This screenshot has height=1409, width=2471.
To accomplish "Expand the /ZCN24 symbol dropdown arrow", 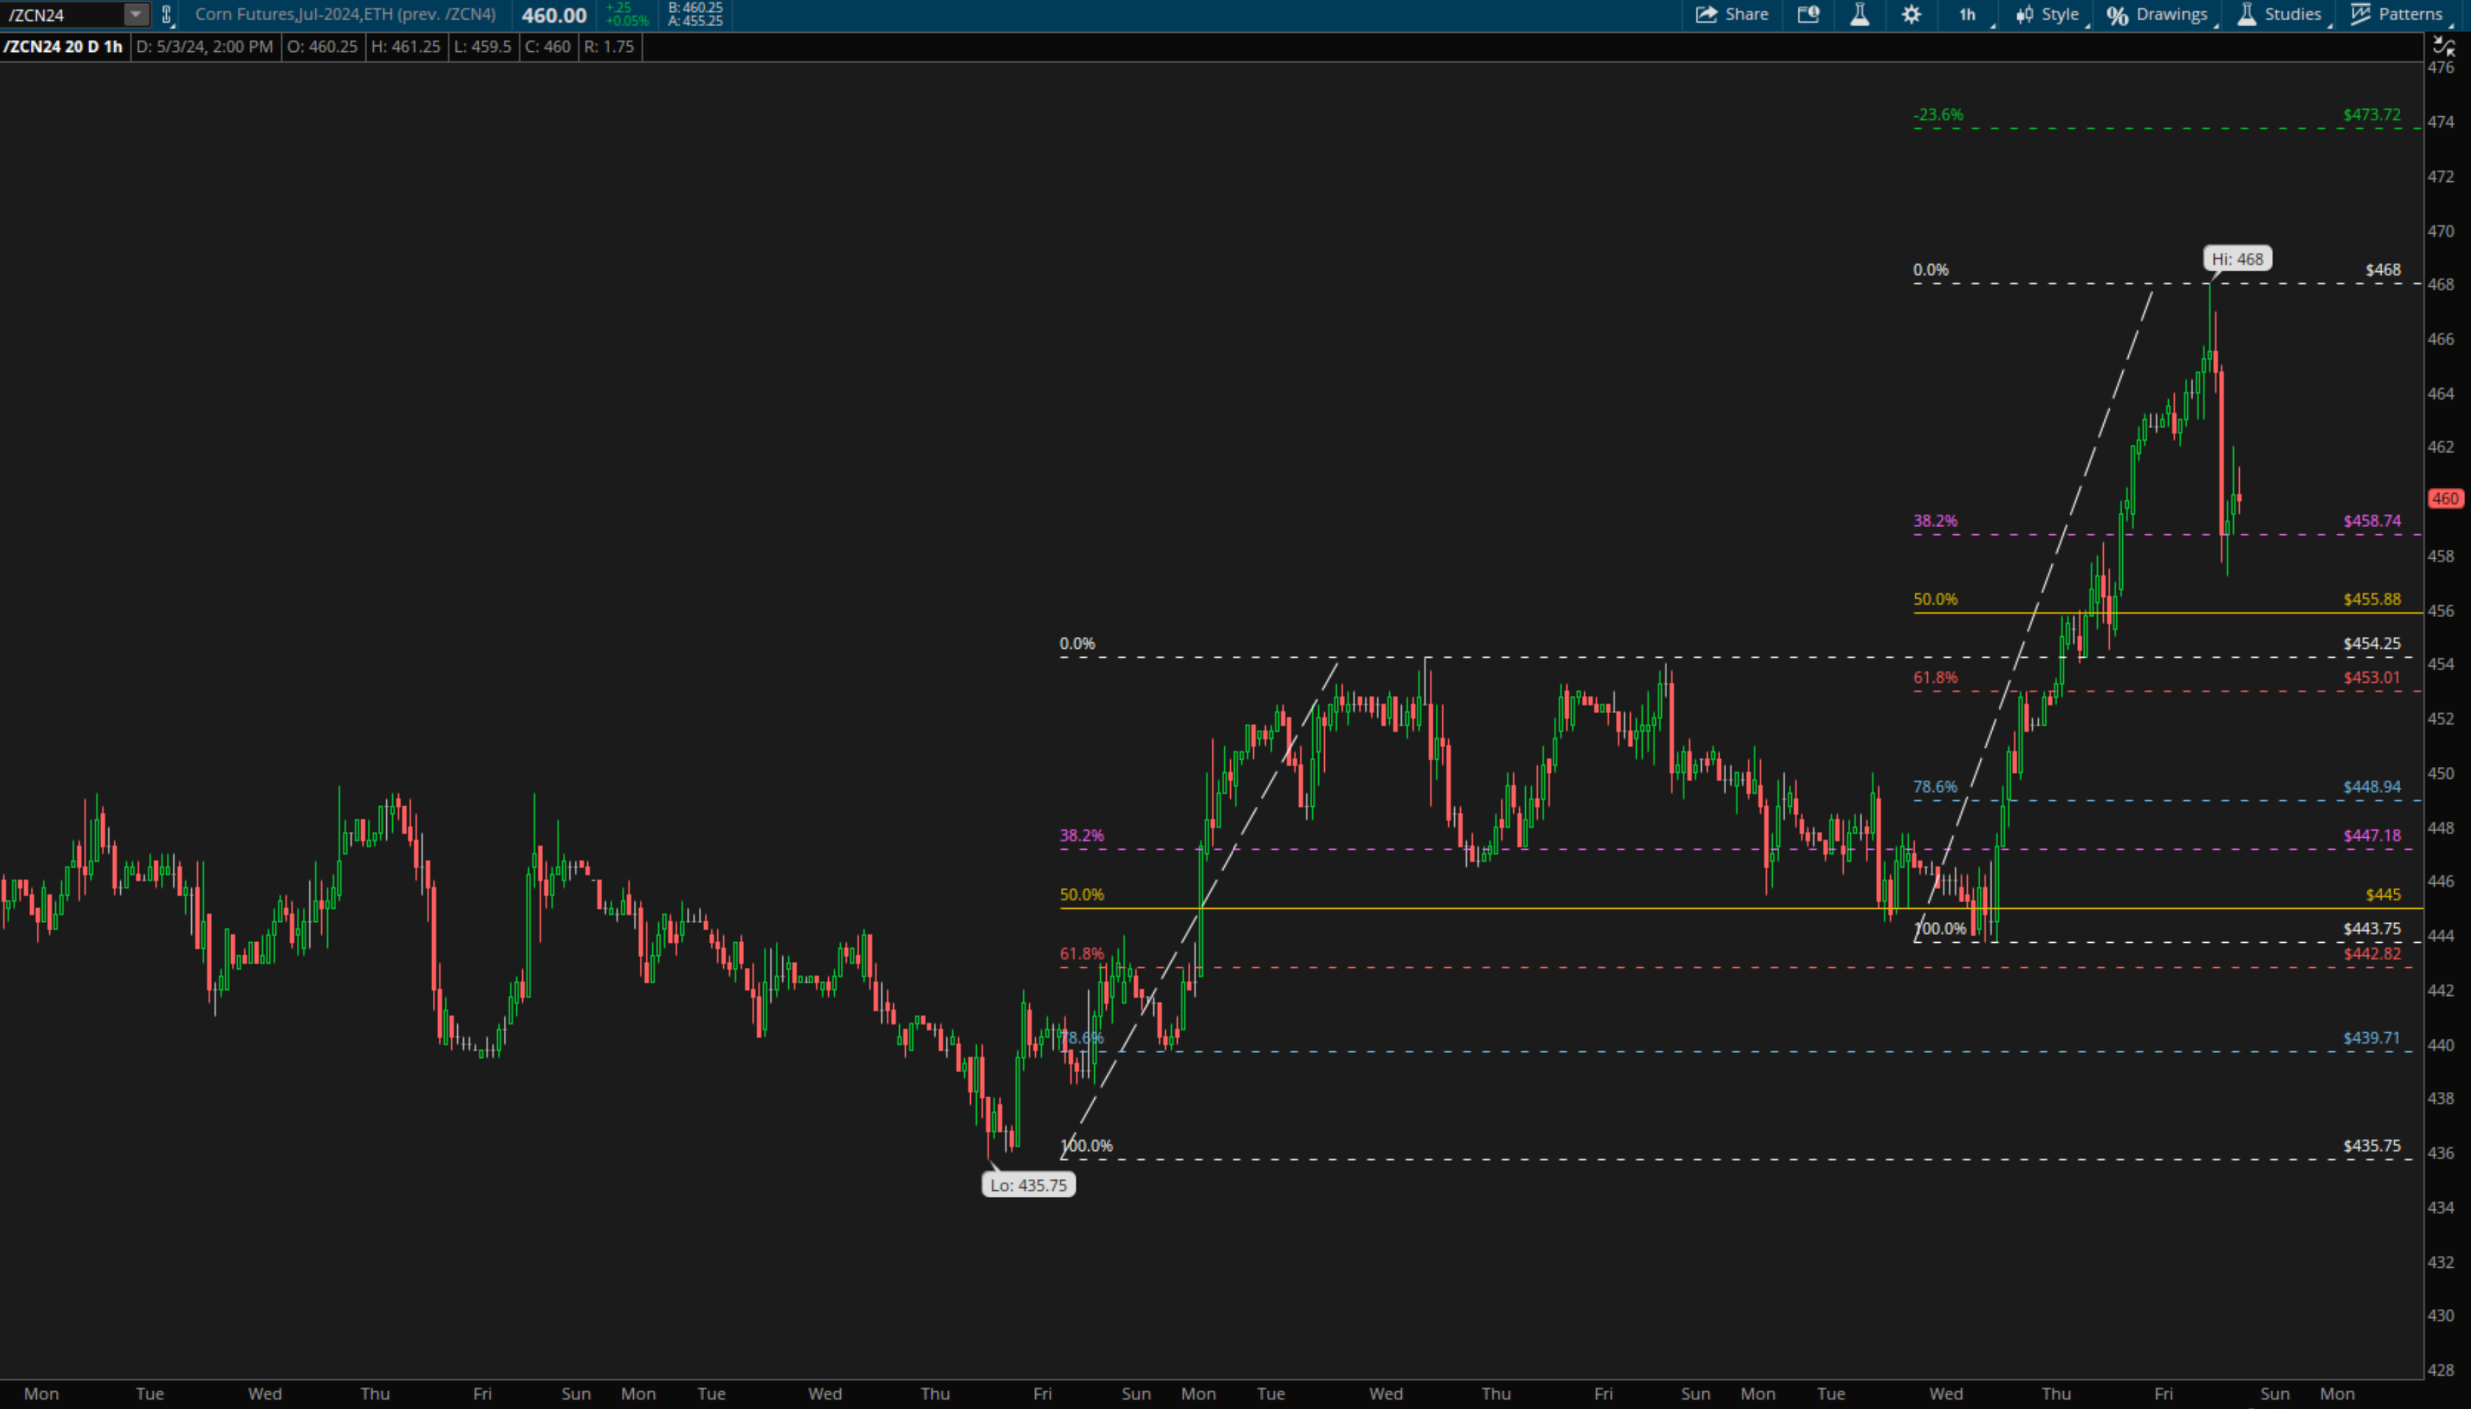I will 137,14.
